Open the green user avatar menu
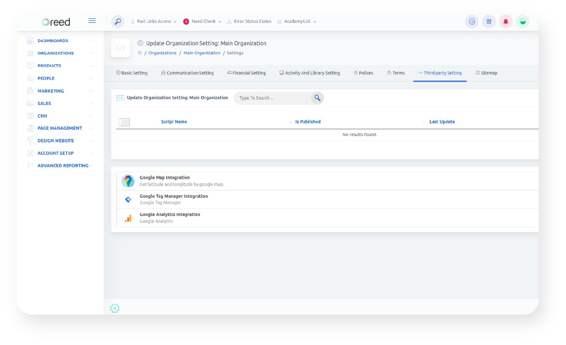This screenshot has height=345, width=566. click(x=523, y=22)
